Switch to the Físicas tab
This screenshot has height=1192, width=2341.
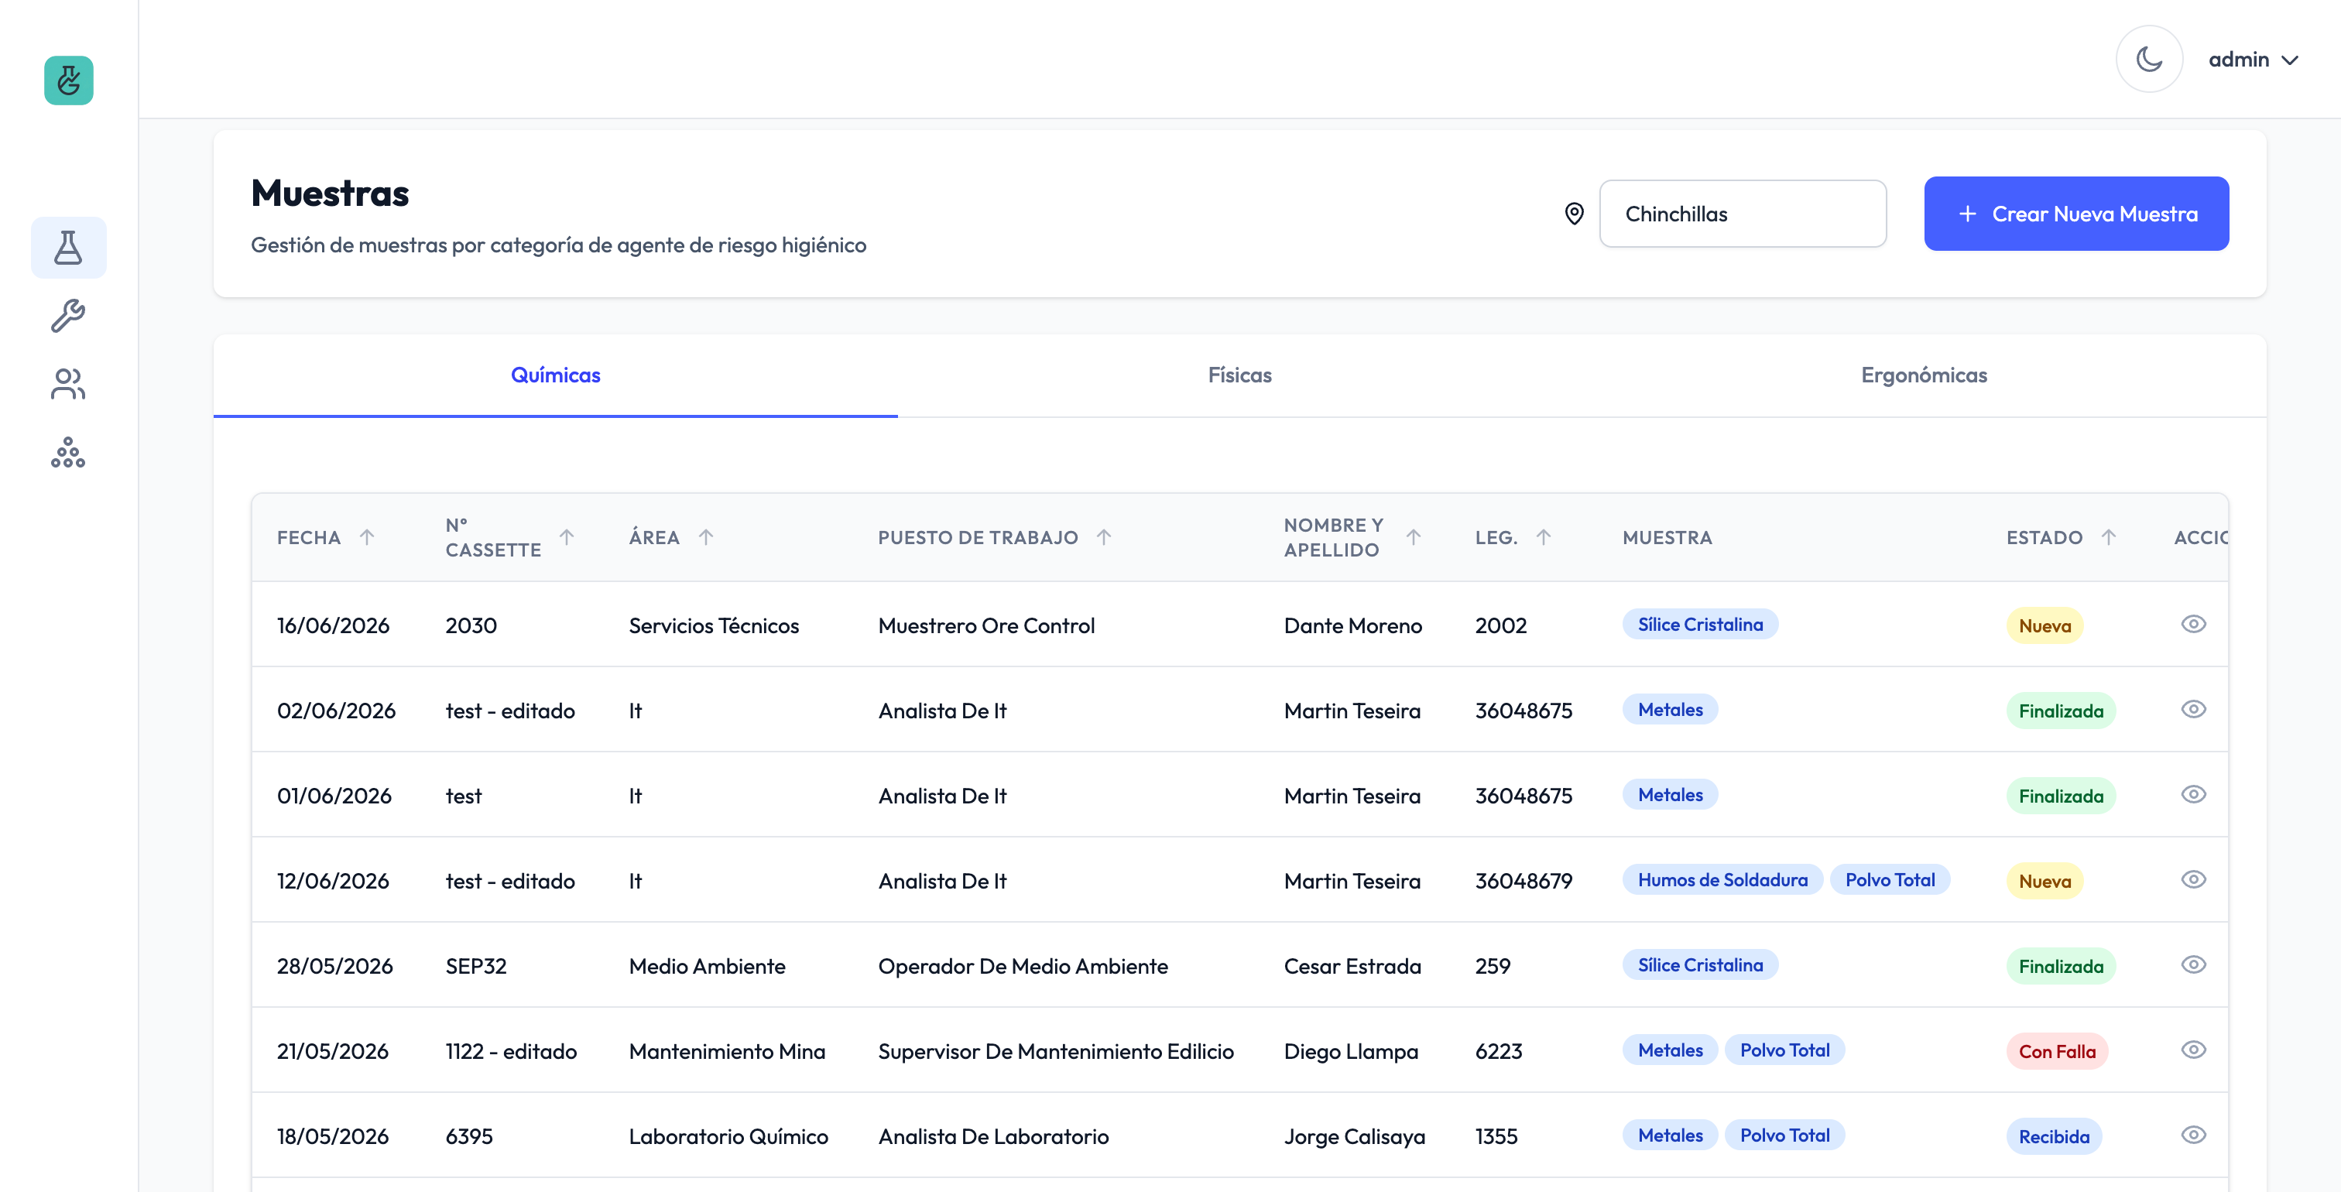click(1239, 375)
